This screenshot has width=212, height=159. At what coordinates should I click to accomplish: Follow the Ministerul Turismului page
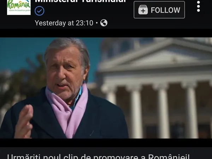pos(159,10)
